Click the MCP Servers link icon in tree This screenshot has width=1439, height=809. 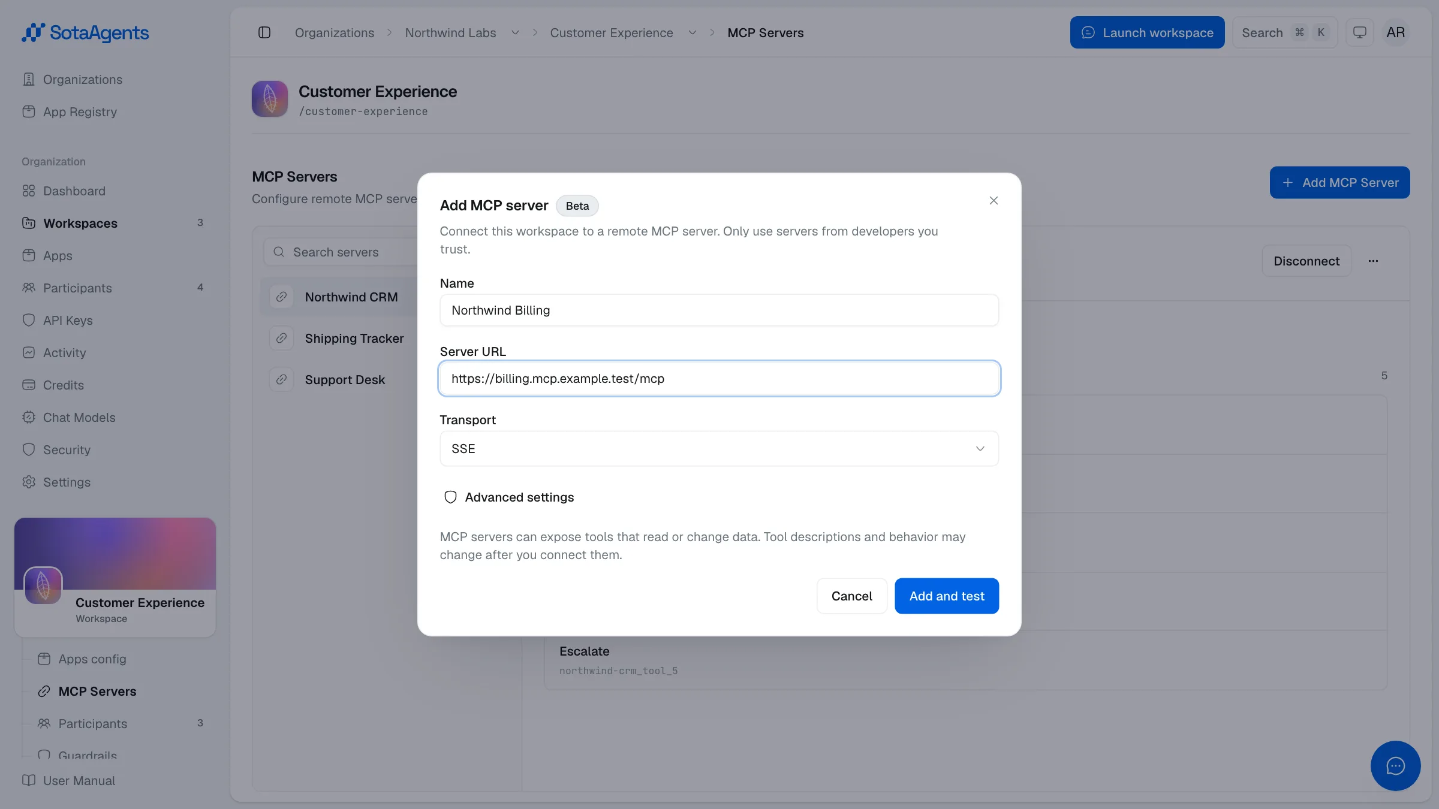(x=44, y=691)
